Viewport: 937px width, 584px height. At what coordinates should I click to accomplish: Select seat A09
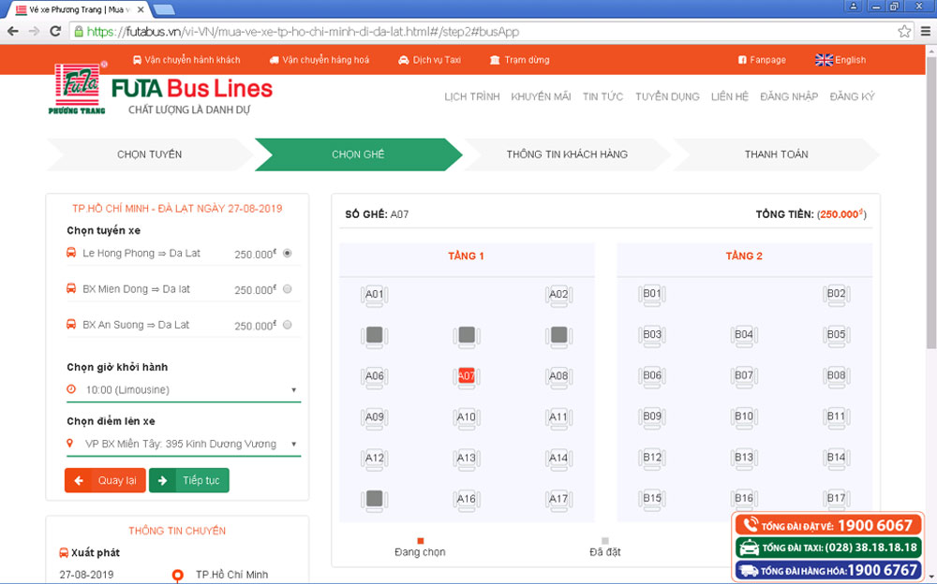pyautogui.click(x=374, y=417)
